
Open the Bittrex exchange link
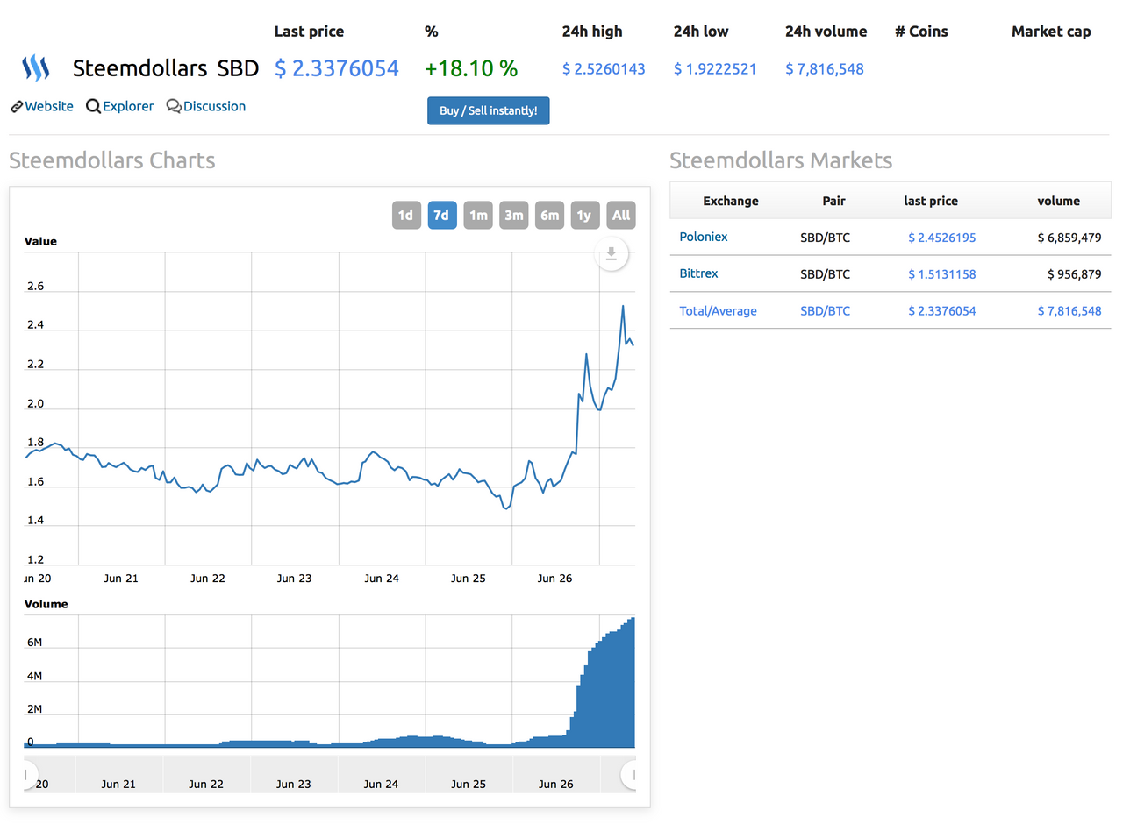pos(698,273)
